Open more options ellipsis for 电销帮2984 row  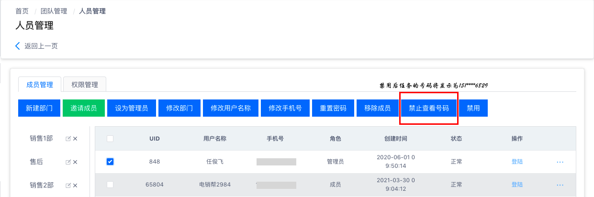(x=560, y=185)
